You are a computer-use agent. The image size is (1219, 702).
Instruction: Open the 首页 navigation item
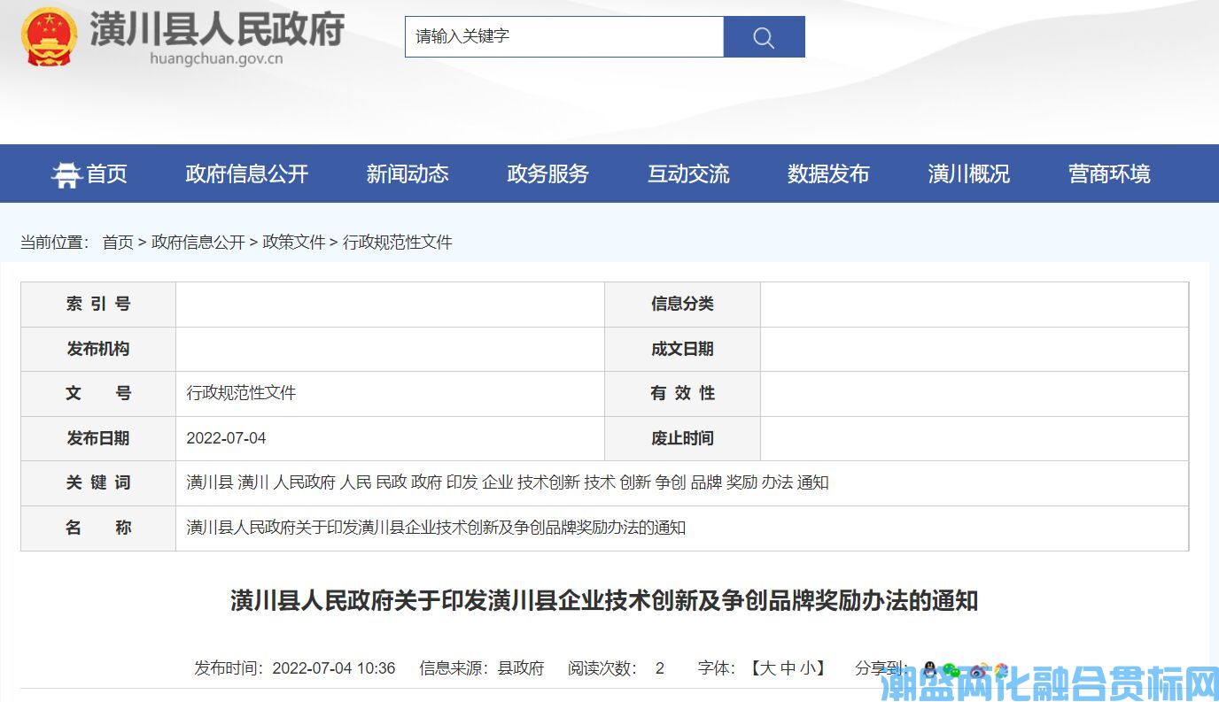pyautogui.click(x=106, y=174)
